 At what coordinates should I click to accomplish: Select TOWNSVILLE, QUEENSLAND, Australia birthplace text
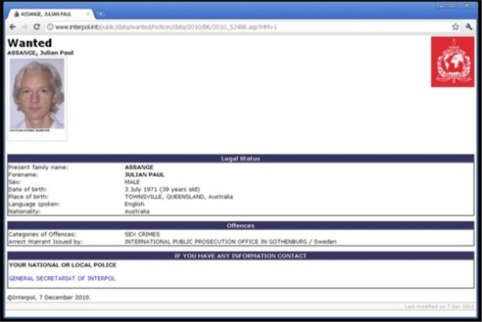point(179,197)
